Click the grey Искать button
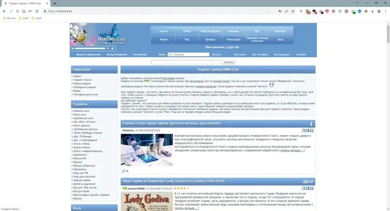The height and width of the screenshot is (211, 390). [229, 62]
